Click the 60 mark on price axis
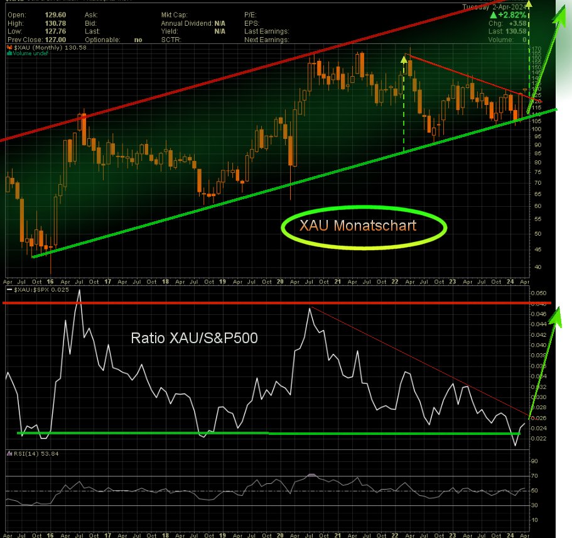 537,206
